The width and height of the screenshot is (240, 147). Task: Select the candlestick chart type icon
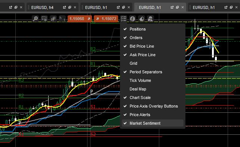tap(53, 19)
